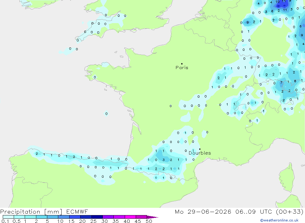Select the 0.1–0.5 mm legend color swatch
This screenshot has width=305, height=223.
click(x=8, y=217)
